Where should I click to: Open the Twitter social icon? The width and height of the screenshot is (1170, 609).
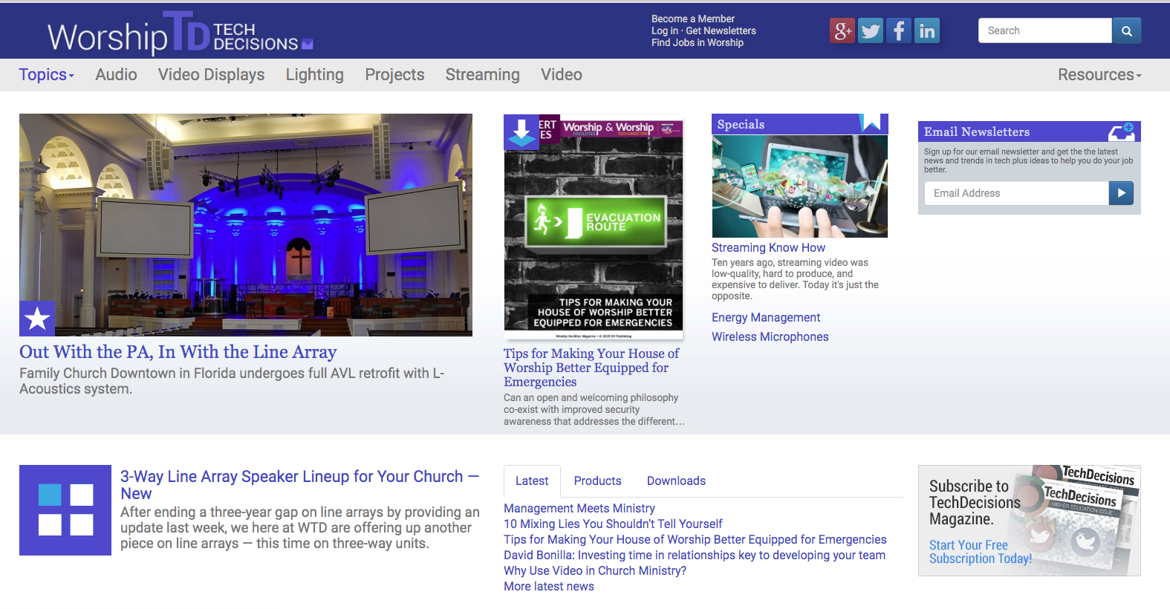click(871, 30)
